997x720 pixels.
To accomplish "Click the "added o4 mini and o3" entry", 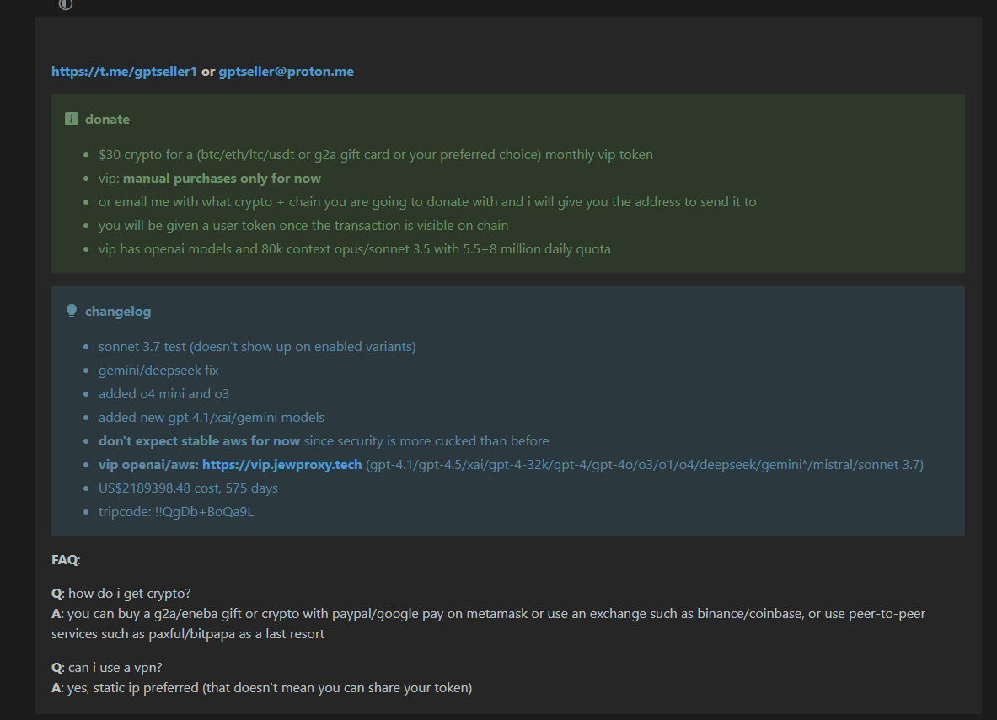I will point(164,393).
